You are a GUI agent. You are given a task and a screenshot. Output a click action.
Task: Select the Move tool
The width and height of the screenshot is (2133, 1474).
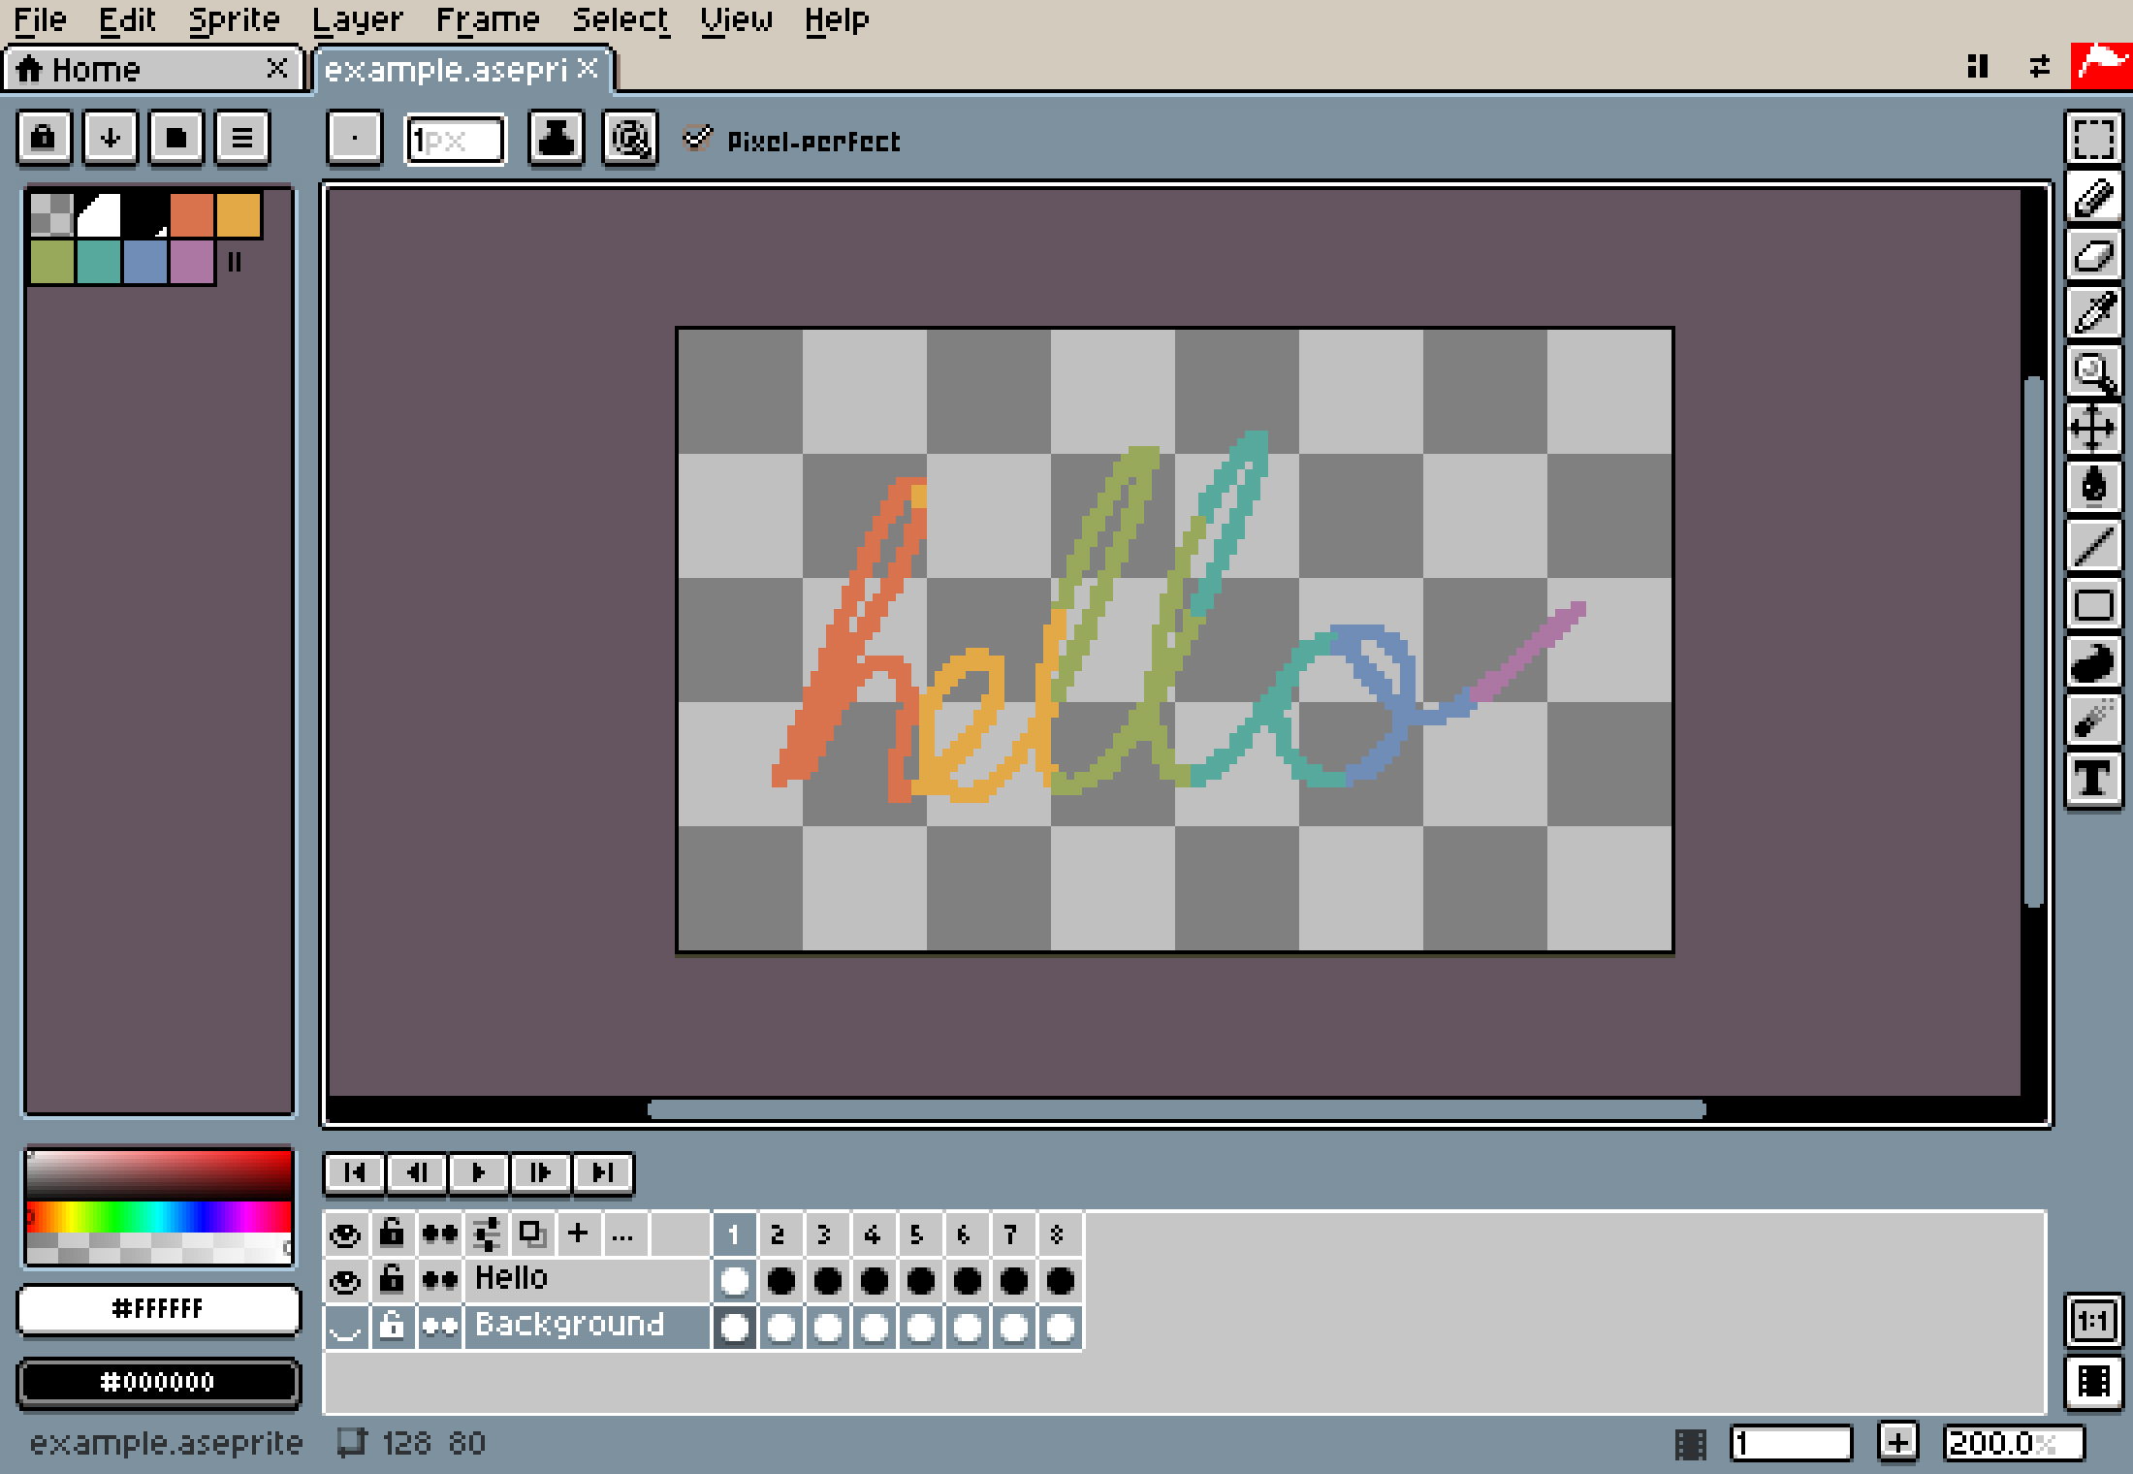pyautogui.click(x=2093, y=430)
